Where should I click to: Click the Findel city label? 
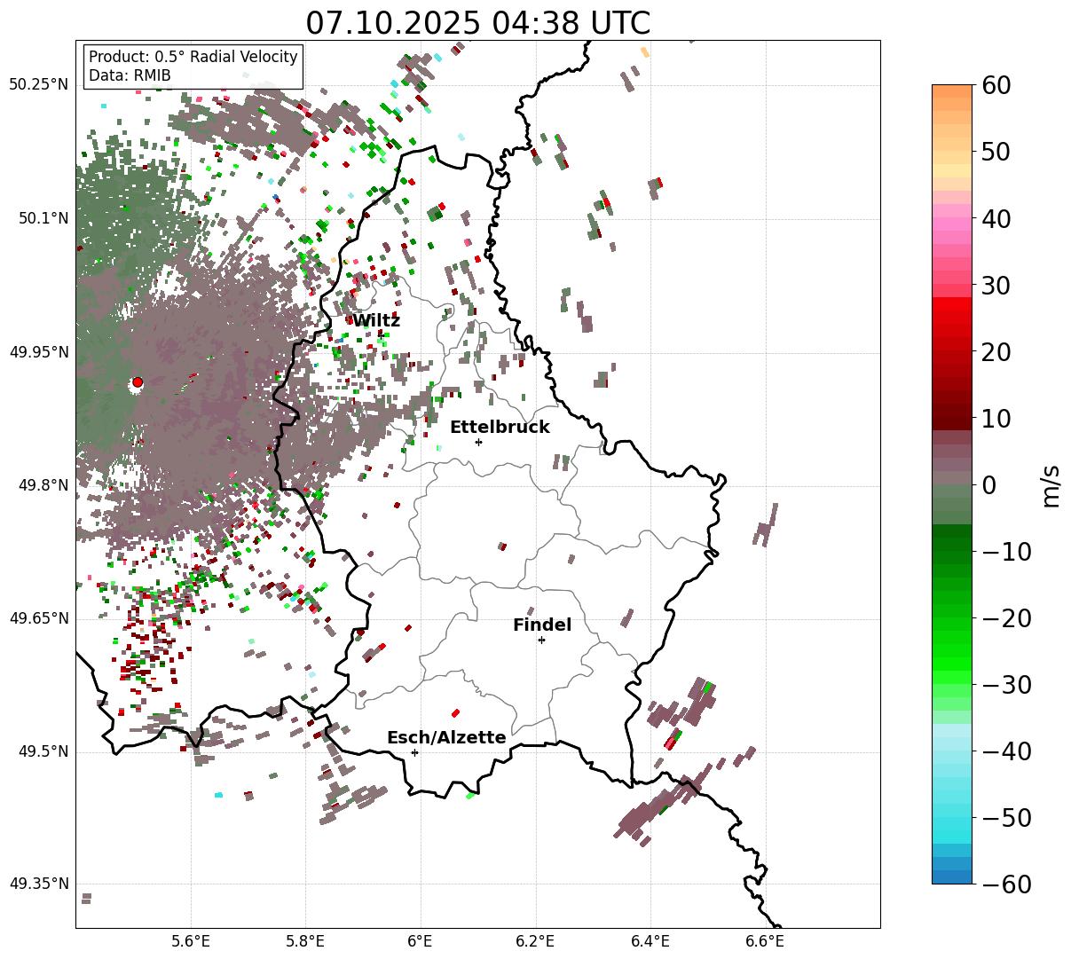pos(542,625)
